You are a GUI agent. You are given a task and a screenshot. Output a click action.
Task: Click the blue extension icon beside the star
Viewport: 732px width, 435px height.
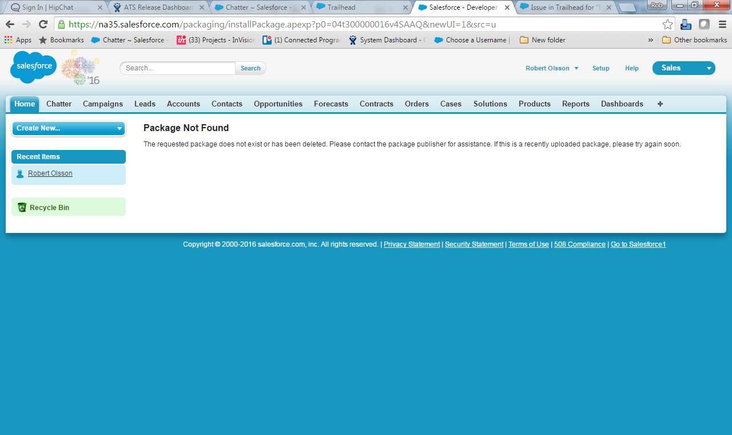[x=686, y=25]
